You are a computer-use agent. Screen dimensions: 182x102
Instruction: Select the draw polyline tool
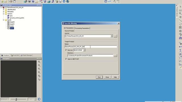(x=180, y=24)
